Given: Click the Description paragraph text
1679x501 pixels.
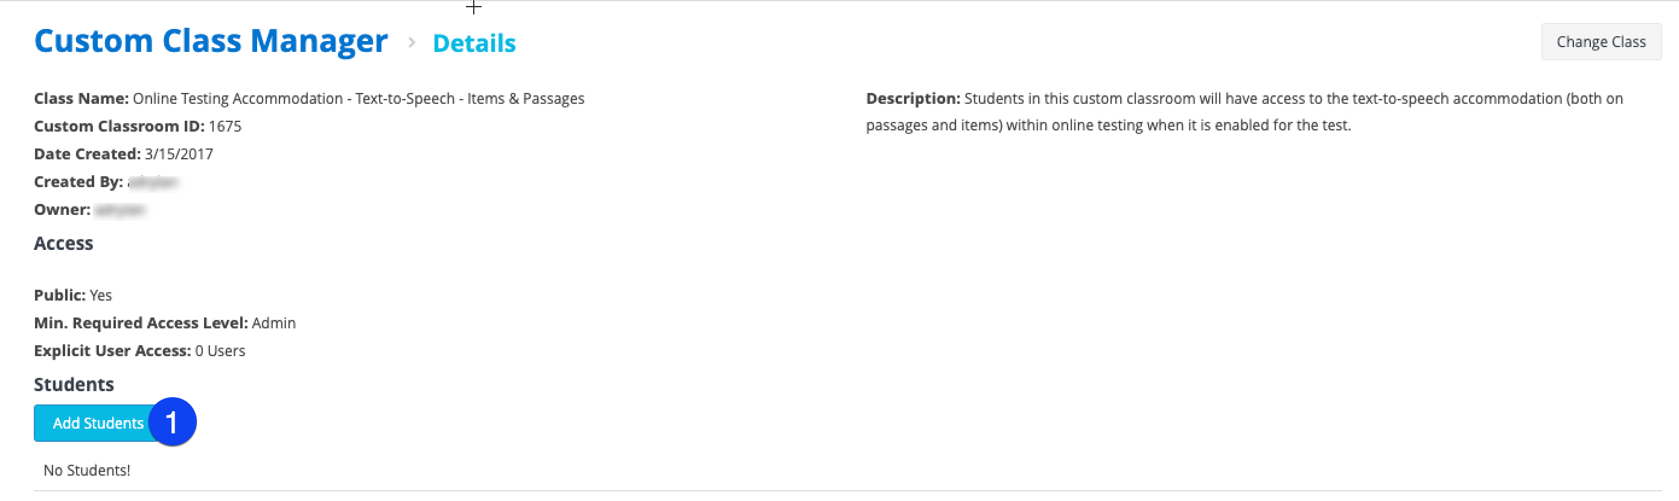Looking at the screenshot, I should pyautogui.click(x=1244, y=112).
